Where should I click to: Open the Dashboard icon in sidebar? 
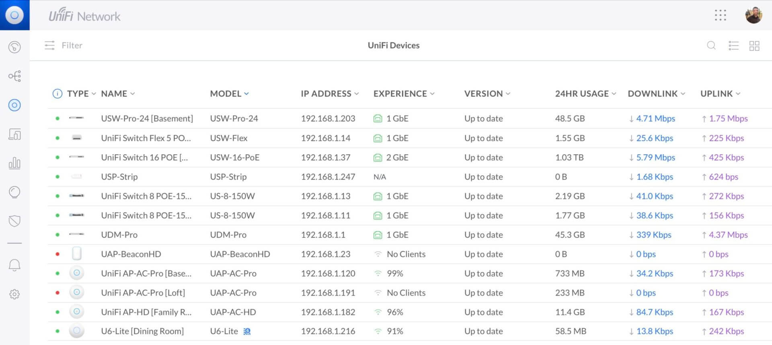pyautogui.click(x=14, y=47)
